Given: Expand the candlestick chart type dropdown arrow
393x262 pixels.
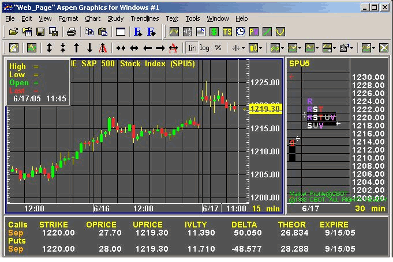Looking at the screenshot, I should click(x=261, y=48).
